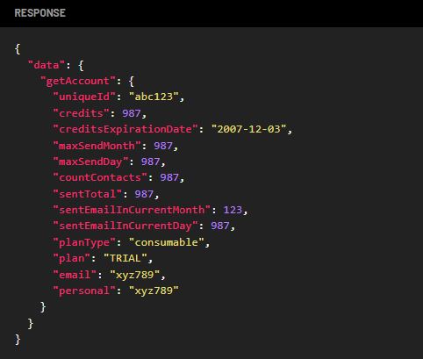Click the "countContacts" key

click(100, 177)
